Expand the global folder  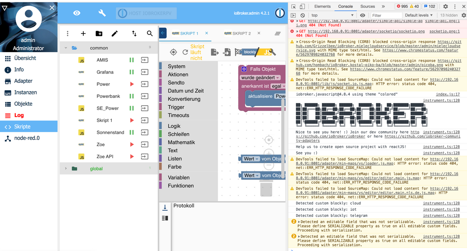pos(66,169)
